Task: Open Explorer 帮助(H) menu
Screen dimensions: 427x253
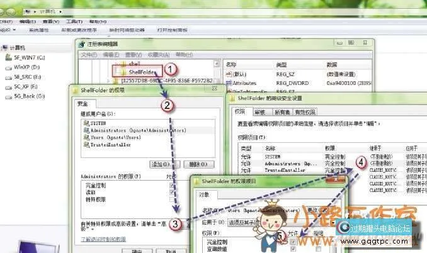Action: pos(98,21)
